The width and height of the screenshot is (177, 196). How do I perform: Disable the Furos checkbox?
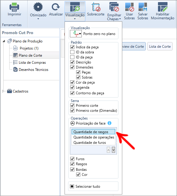(x=72, y=159)
